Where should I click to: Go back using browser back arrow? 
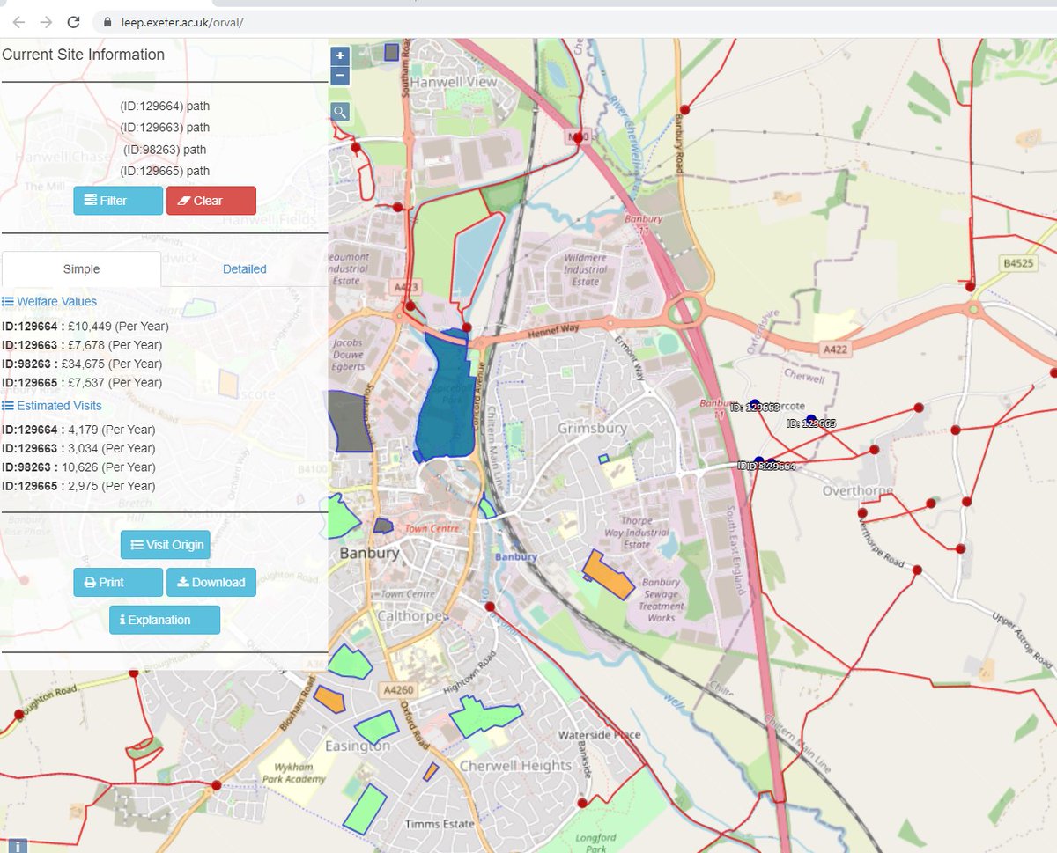(x=18, y=22)
